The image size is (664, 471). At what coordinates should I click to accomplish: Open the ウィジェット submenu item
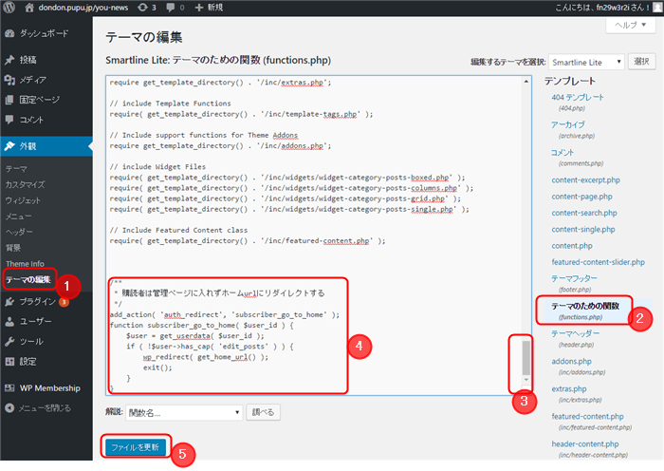pos(23,200)
